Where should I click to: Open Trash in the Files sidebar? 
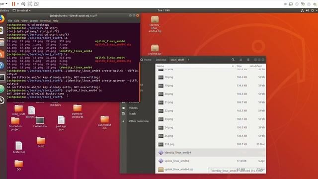pyautogui.click(x=132, y=114)
